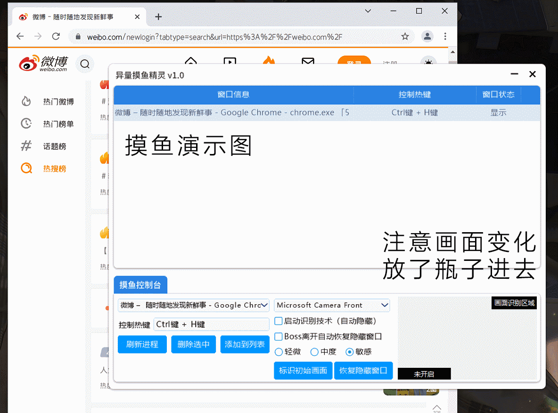Click 标识初始画面 to mark initial frame
Image resolution: width=558 pixels, height=413 pixels.
pos(303,371)
